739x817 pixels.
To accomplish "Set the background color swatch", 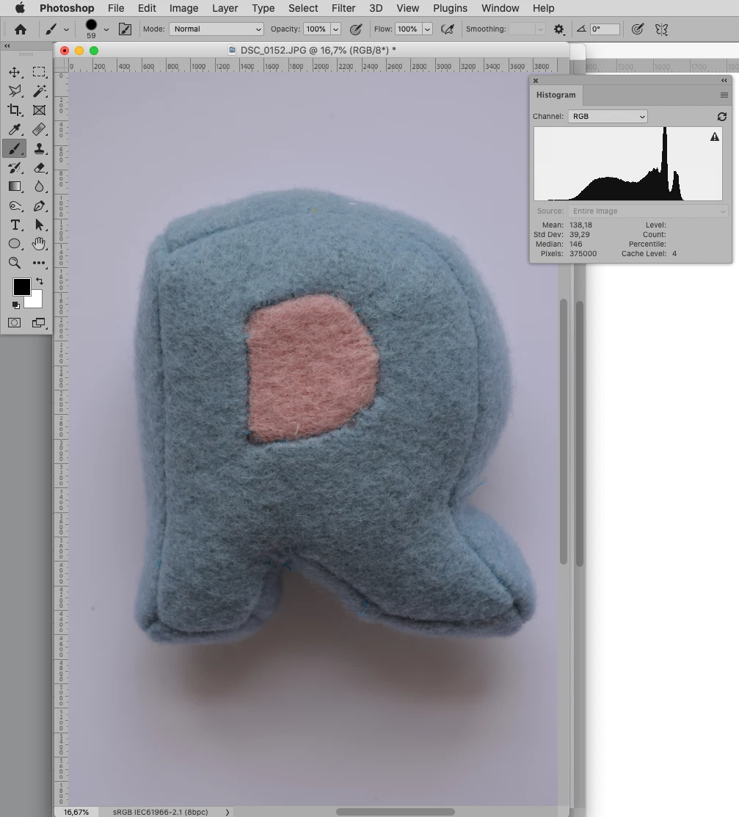I will pos(34,299).
